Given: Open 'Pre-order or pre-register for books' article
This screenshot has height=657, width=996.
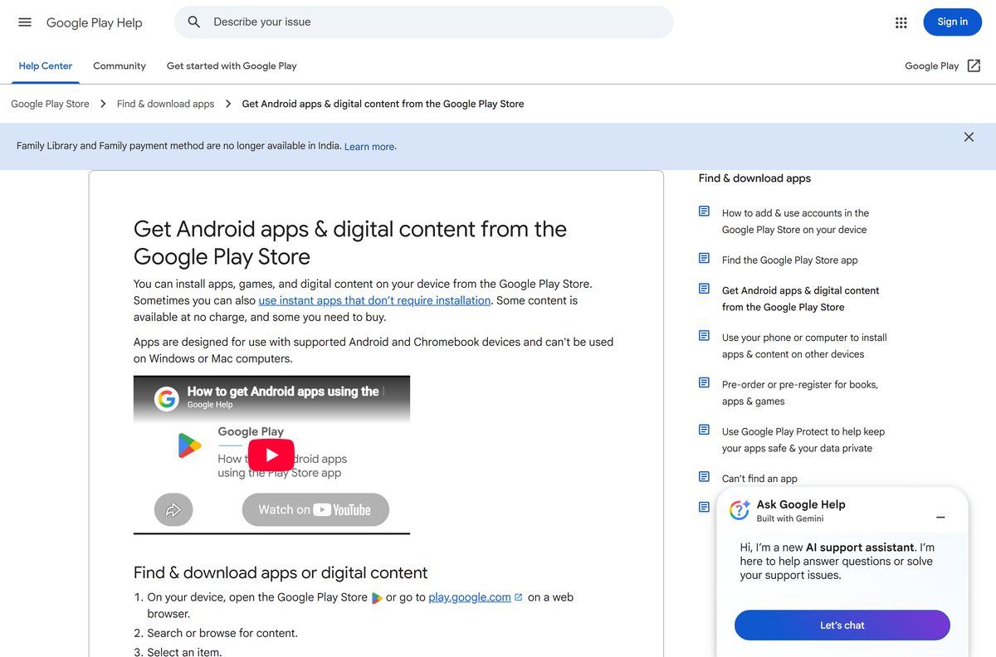Looking at the screenshot, I should pyautogui.click(x=799, y=393).
